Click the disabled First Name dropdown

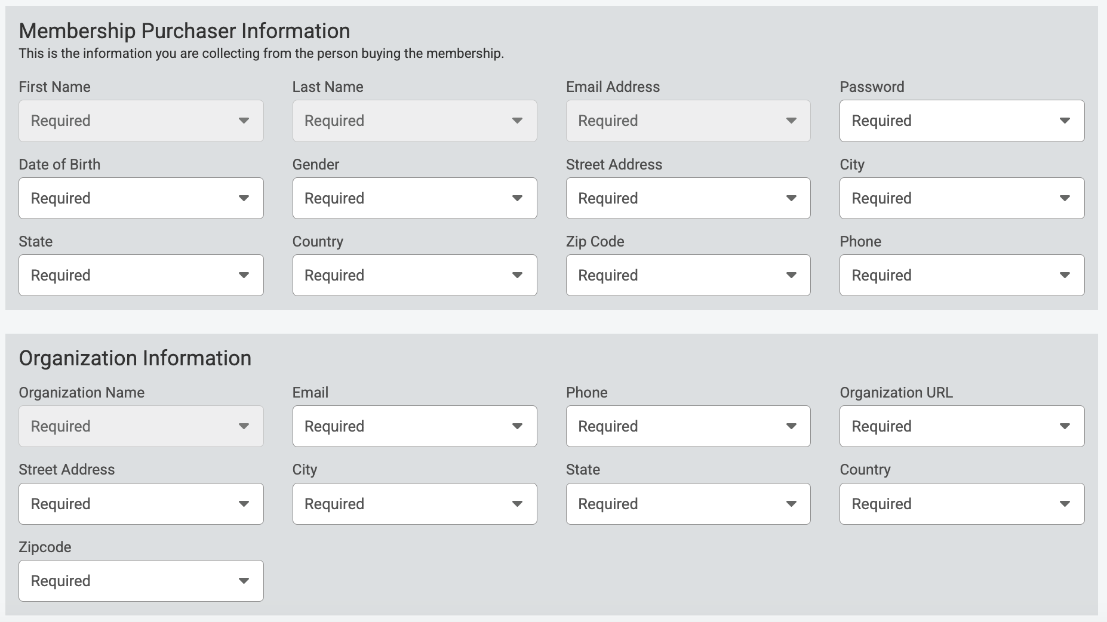point(141,121)
